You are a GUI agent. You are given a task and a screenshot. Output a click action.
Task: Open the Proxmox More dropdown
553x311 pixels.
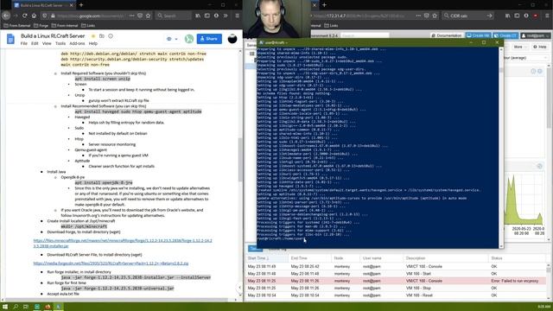click(x=519, y=47)
